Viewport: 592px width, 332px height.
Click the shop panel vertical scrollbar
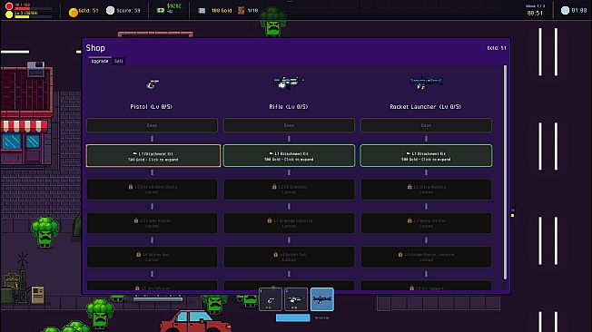[x=505, y=172]
